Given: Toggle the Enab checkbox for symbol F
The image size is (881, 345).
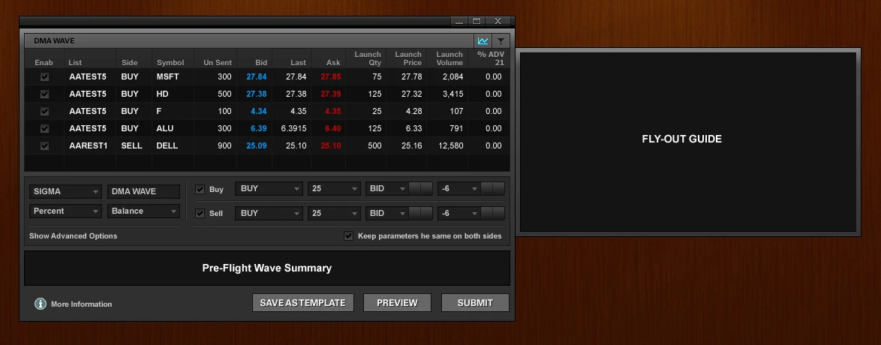Looking at the screenshot, I should pyautogui.click(x=44, y=111).
